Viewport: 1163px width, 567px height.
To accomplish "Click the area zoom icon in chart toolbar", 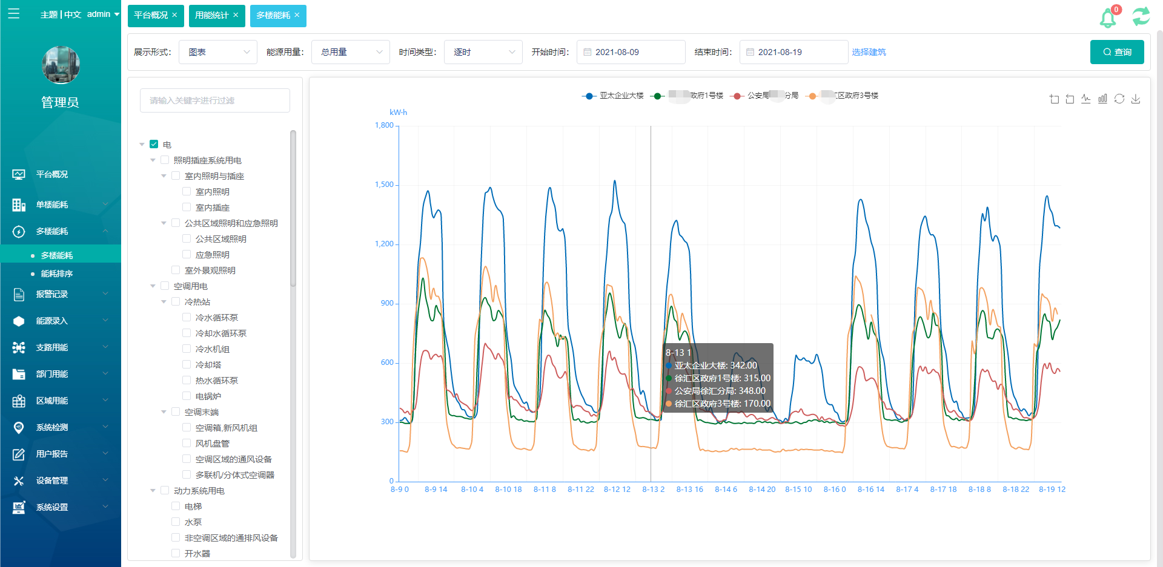I will 1054,99.
